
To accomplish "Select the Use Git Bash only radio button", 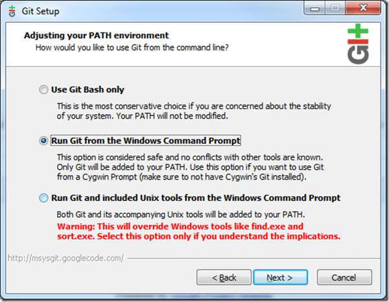I will [43, 89].
